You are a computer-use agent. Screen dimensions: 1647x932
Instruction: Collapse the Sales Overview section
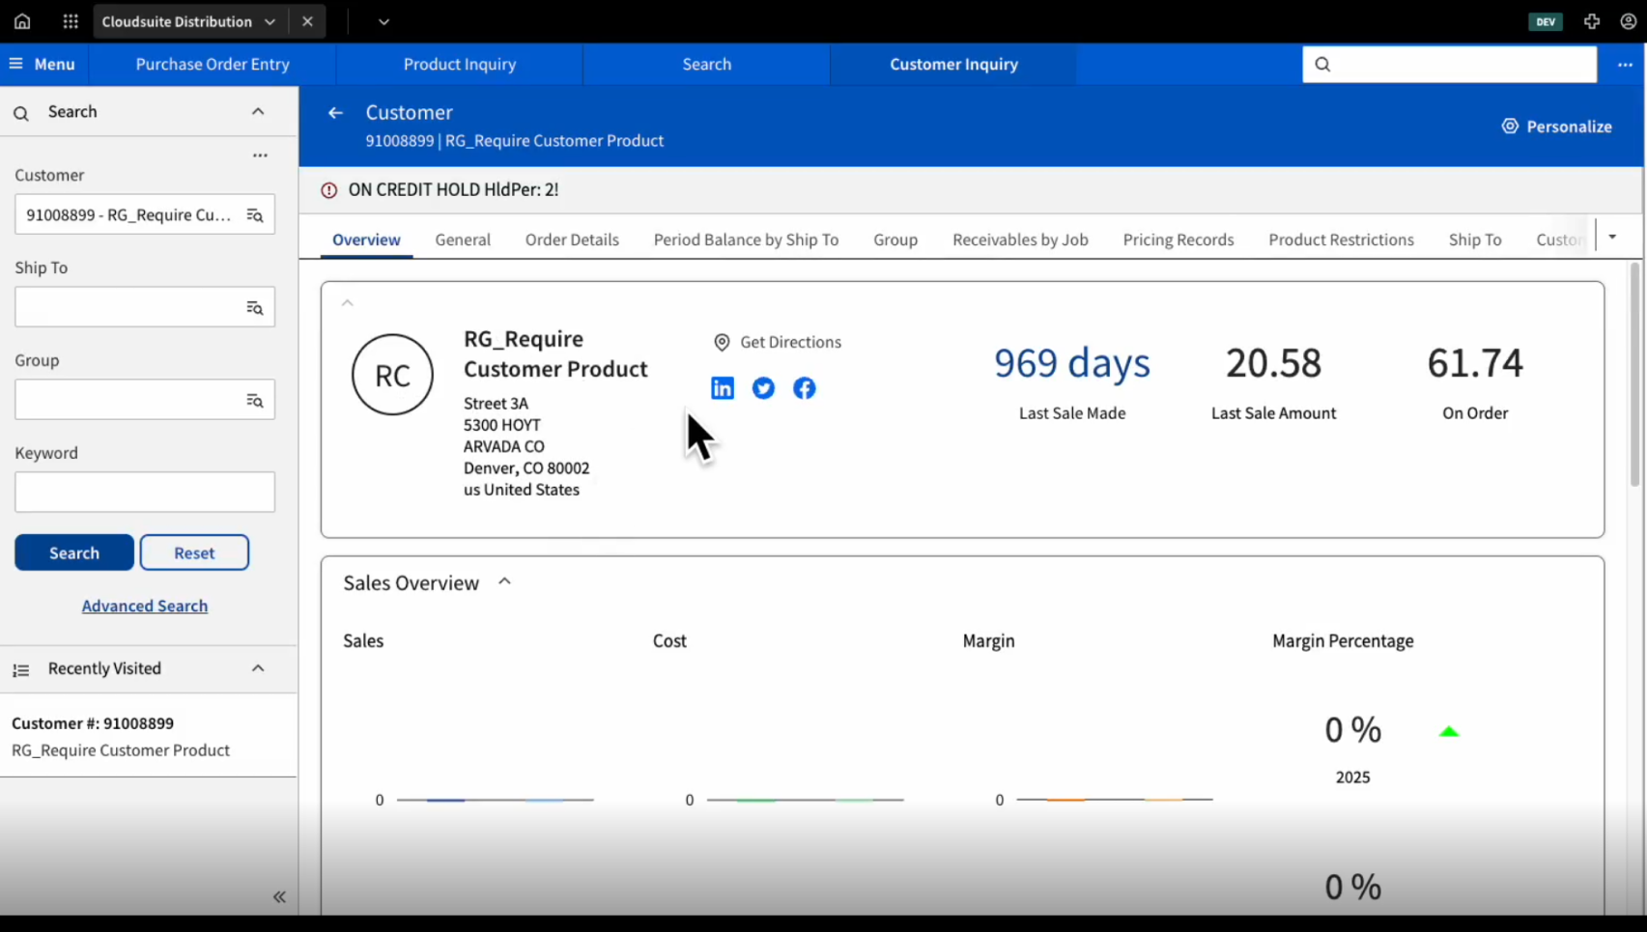pos(504,581)
